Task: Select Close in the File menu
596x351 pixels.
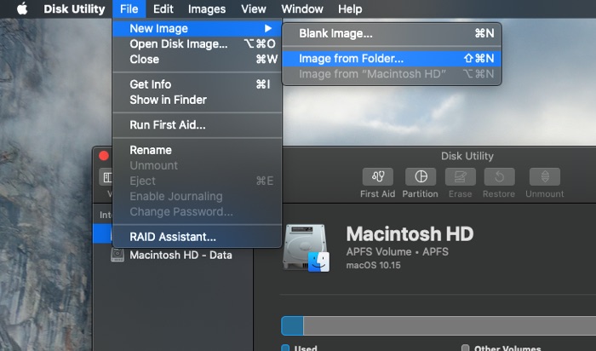Action: [x=197, y=60]
